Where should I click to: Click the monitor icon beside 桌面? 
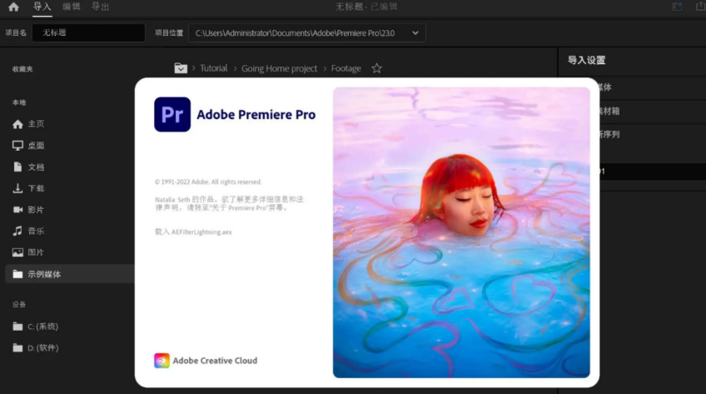click(x=17, y=146)
